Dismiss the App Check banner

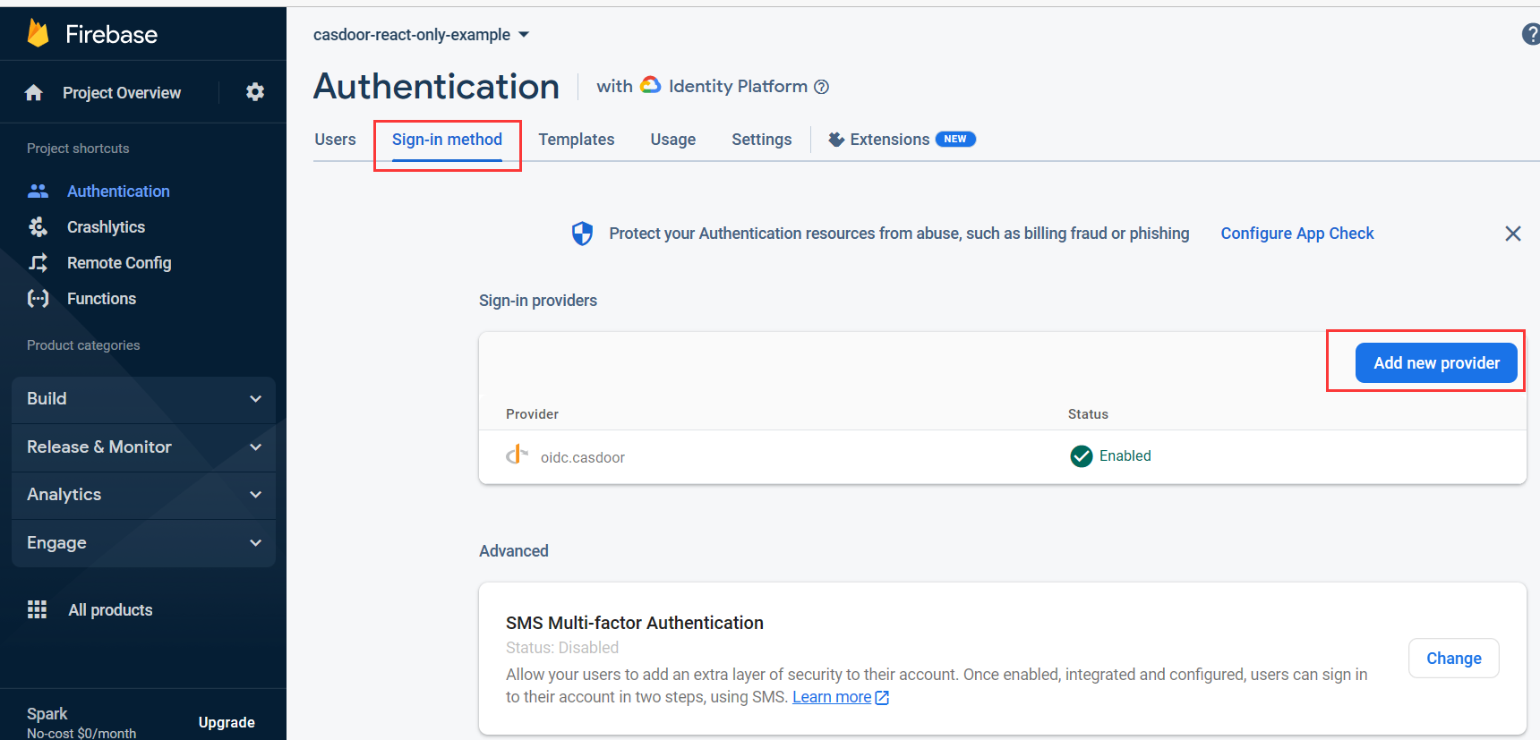[1513, 234]
